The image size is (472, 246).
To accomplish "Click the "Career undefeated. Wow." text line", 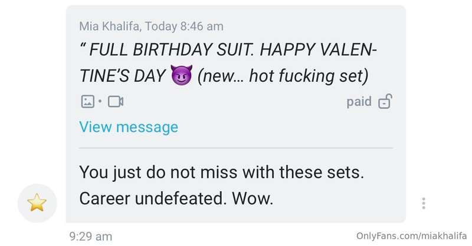I will point(176,198).
